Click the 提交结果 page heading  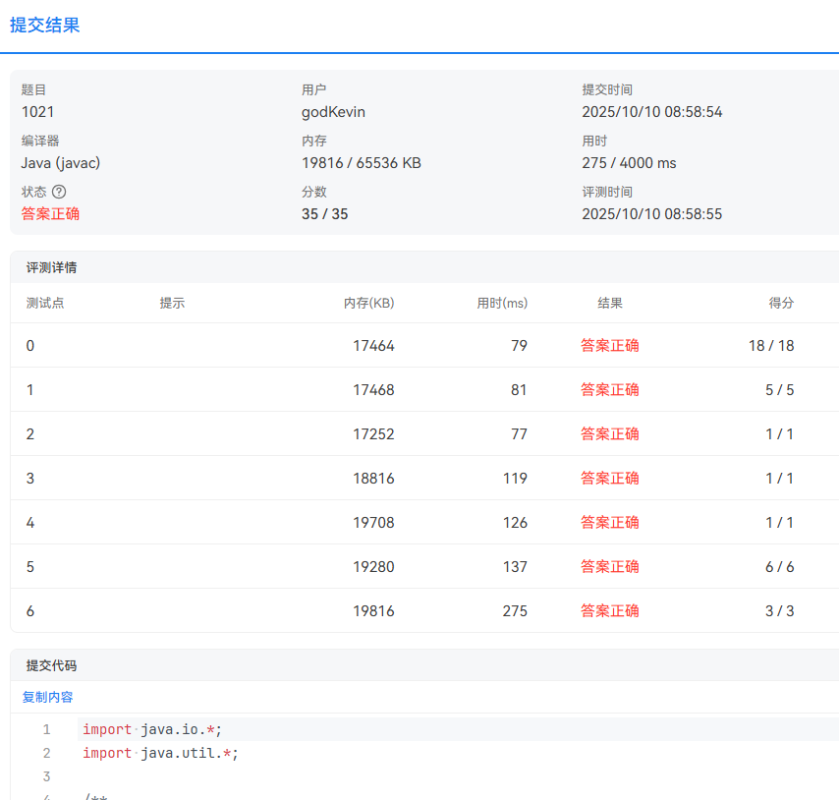[x=45, y=26]
